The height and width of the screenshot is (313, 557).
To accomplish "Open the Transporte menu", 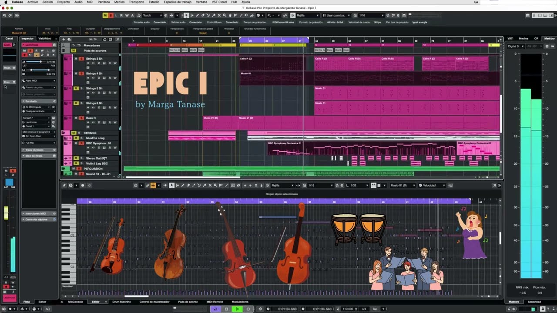I will coord(136,2).
